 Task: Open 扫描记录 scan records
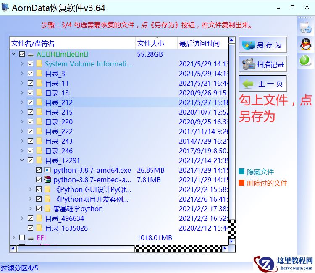coord(263,64)
